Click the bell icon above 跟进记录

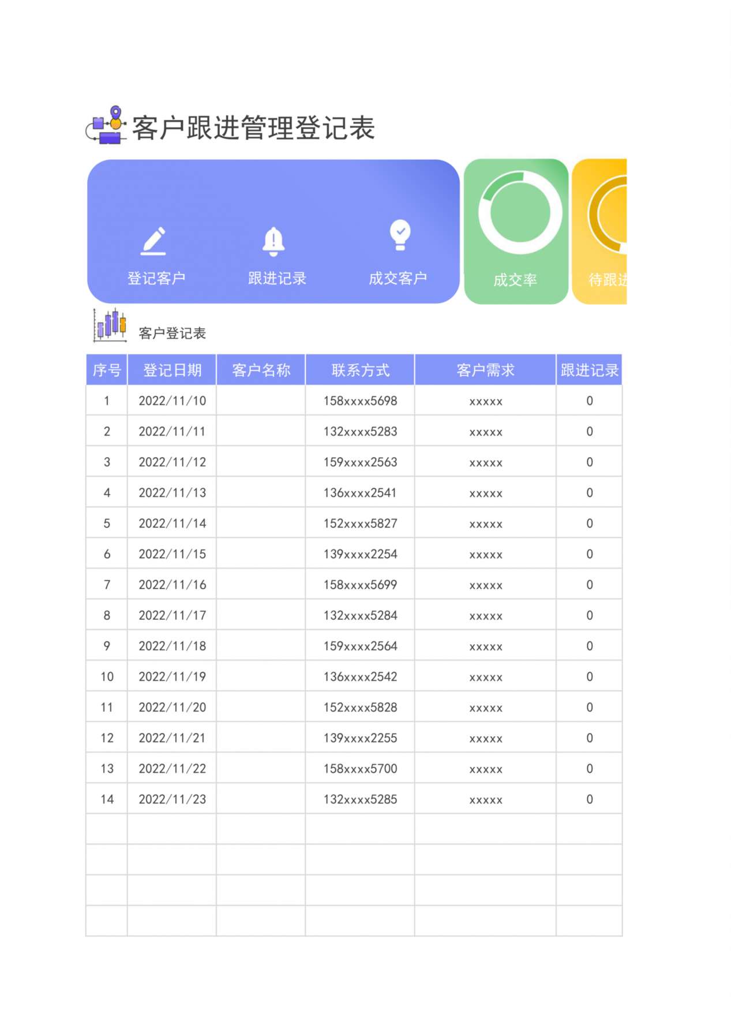(x=273, y=242)
